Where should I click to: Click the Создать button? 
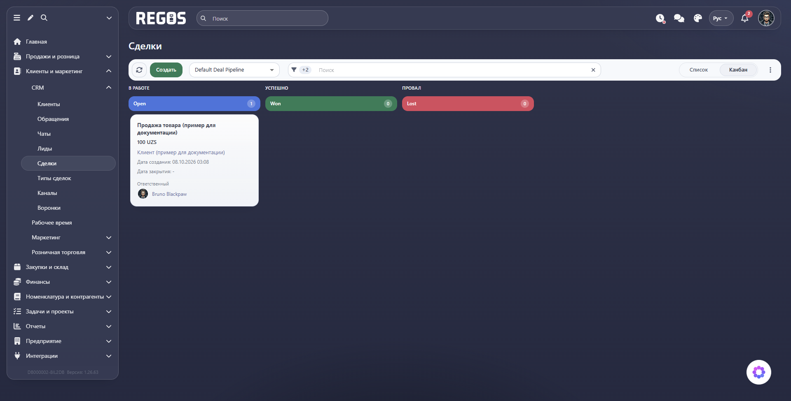click(166, 70)
